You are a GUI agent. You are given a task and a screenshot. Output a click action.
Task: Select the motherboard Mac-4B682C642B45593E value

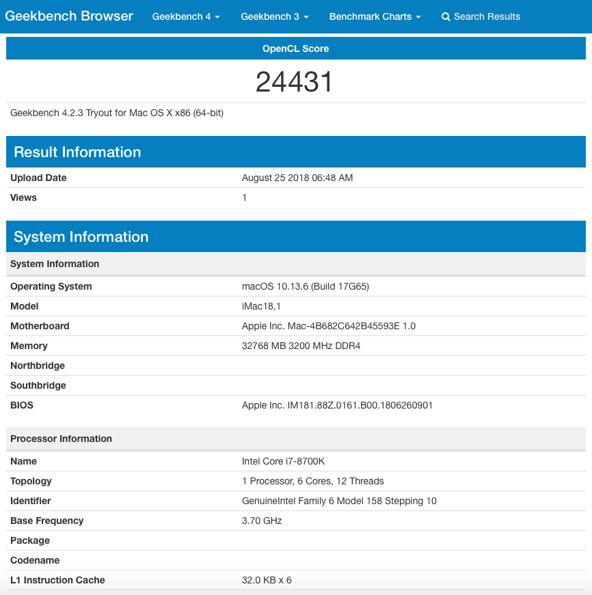pyautogui.click(x=329, y=326)
